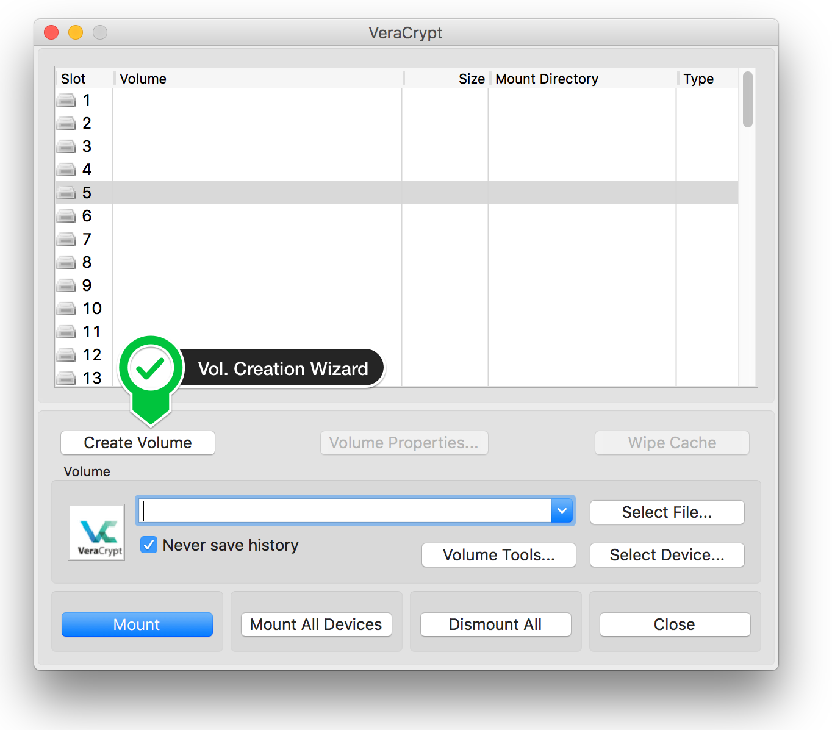Screen dimensions: 832x730
Task: Select the drive icon for slot 11
Action: tap(66, 331)
